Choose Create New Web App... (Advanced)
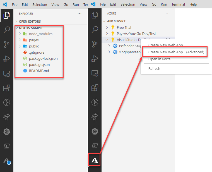 176,52
